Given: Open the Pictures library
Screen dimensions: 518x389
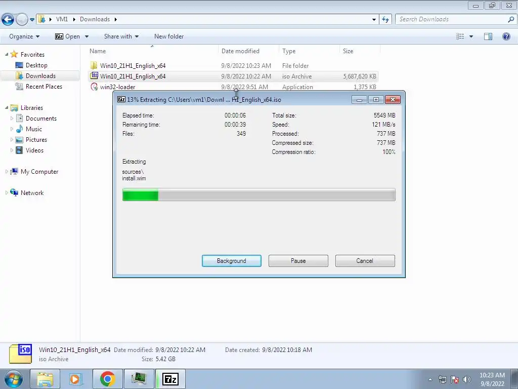Looking at the screenshot, I should pos(36,140).
